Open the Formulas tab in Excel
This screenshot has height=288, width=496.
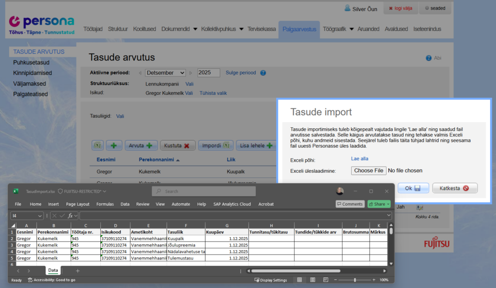point(105,204)
